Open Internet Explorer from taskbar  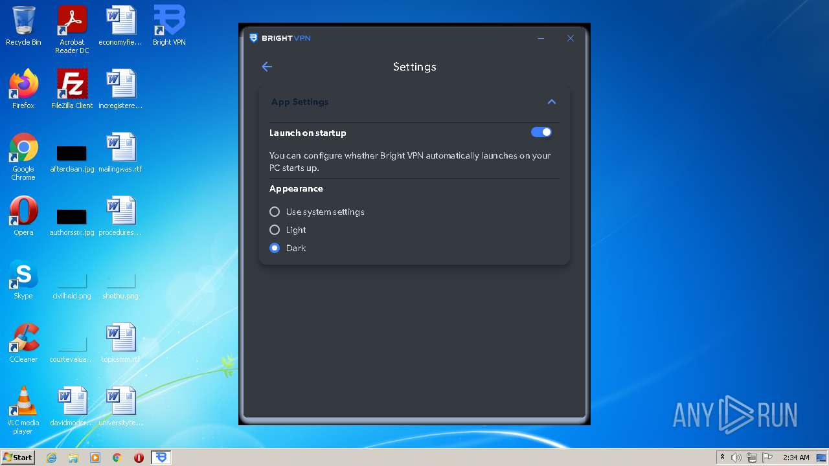pyautogui.click(x=51, y=458)
